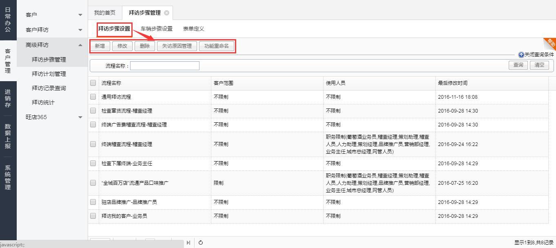The width and height of the screenshot is (556, 248).
Task: Check the box for 通用拜访流程 row
Action: click(x=93, y=97)
